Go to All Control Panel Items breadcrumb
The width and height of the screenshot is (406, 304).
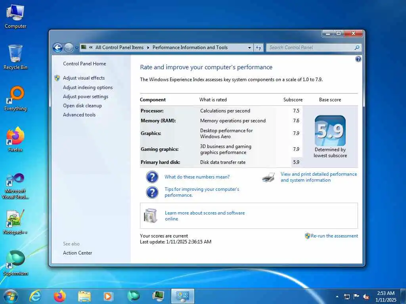pyautogui.click(x=119, y=47)
